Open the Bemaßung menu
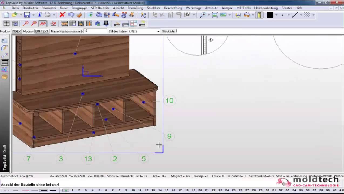344x194 pixels. pyautogui.click(x=135, y=8)
